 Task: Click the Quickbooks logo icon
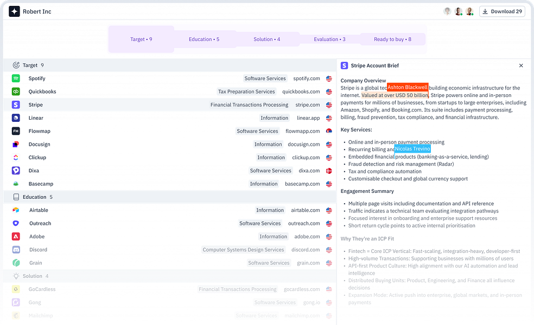click(16, 92)
